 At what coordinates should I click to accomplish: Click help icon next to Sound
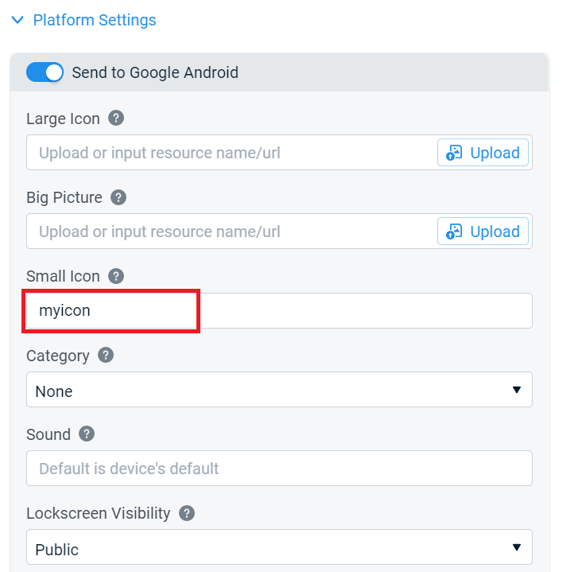click(87, 434)
